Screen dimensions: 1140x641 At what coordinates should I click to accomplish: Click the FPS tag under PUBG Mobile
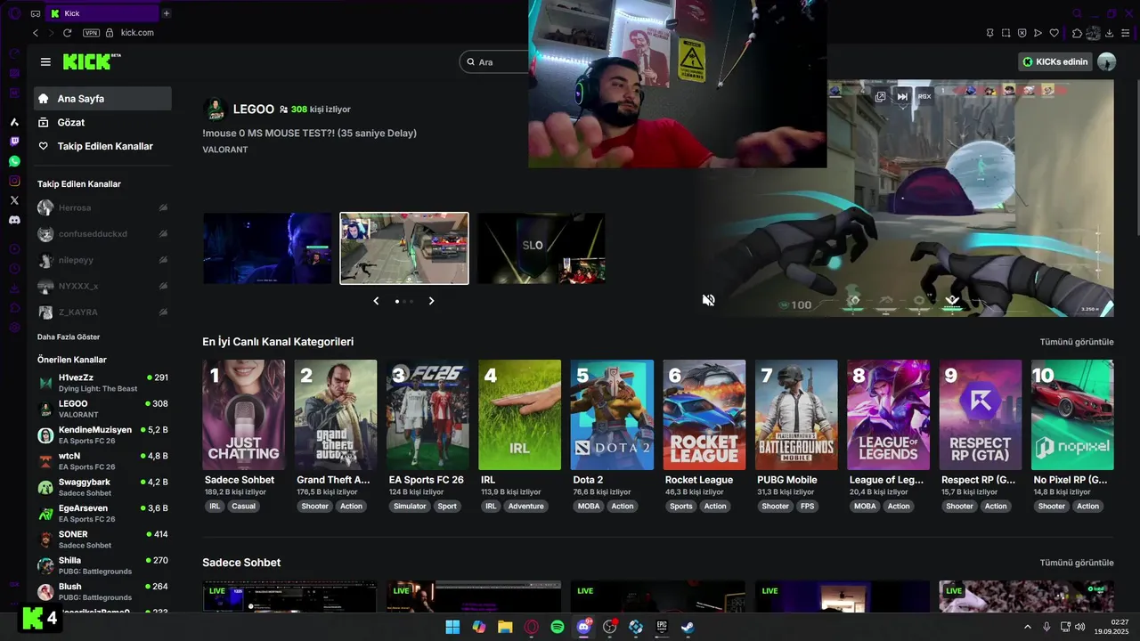pyautogui.click(x=808, y=506)
